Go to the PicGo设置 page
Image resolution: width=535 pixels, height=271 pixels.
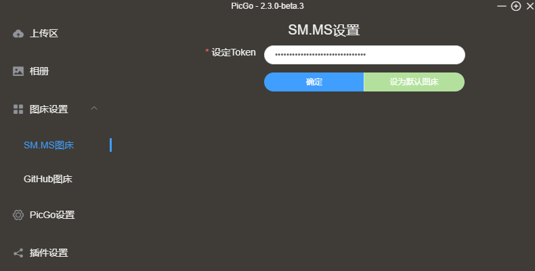click(52, 215)
